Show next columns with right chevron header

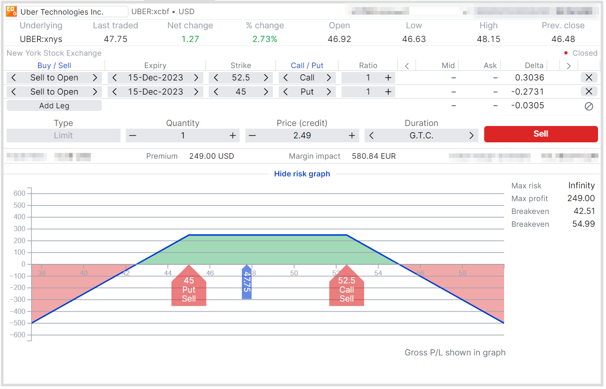click(x=569, y=66)
